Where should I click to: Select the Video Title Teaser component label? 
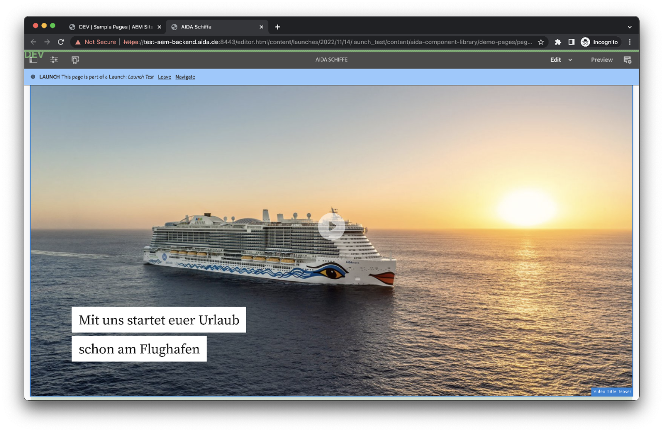click(x=612, y=392)
